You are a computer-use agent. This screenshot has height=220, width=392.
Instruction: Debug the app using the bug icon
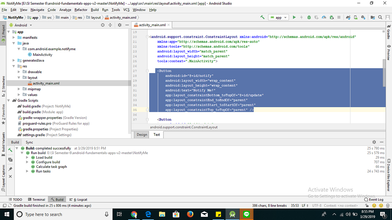(x=309, y=17)
